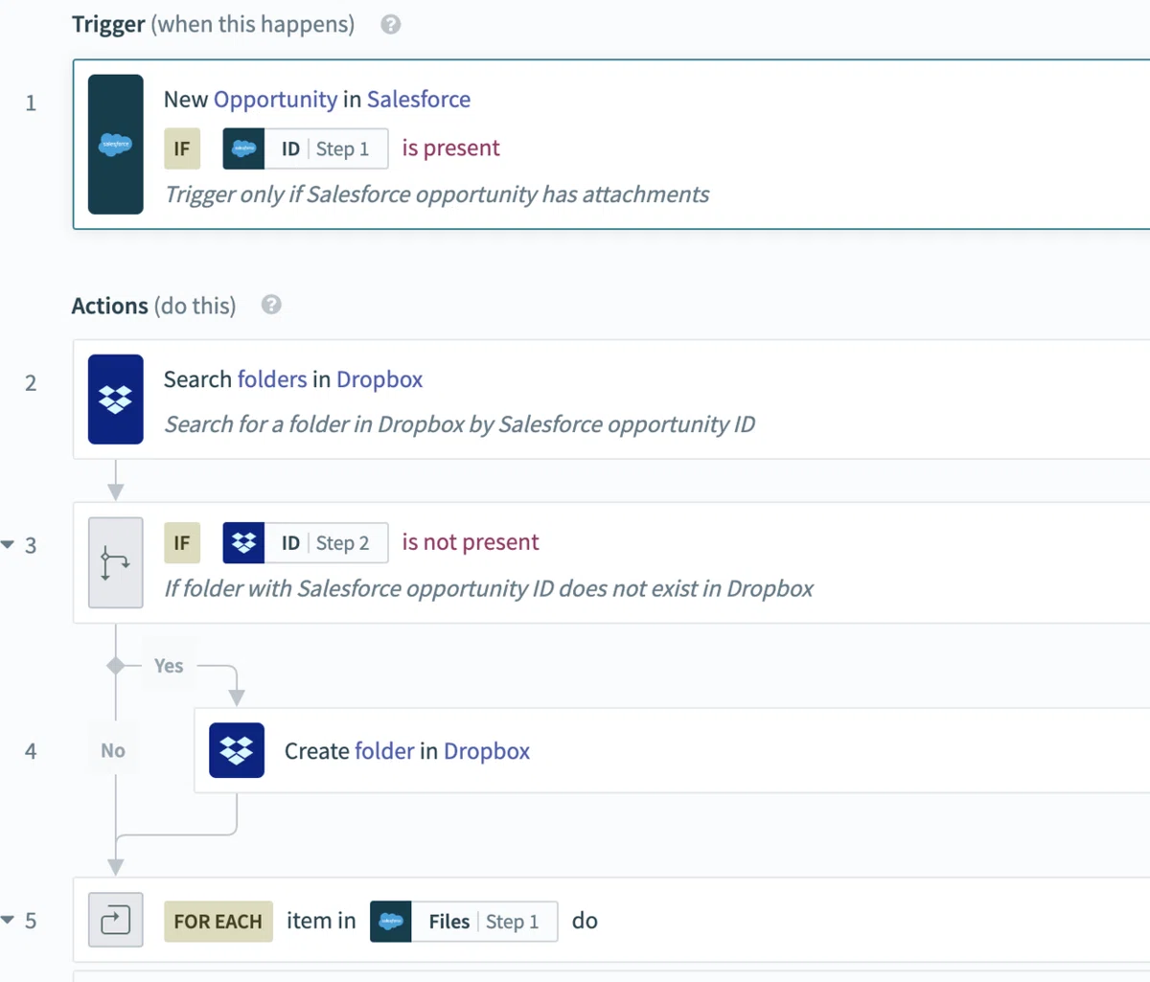Click 'If folder with Salesforce opportunity ID' description
Image resolution: width=1150 pixels, height=982 pixels.
pyautogui.click(x=489, y=588)
